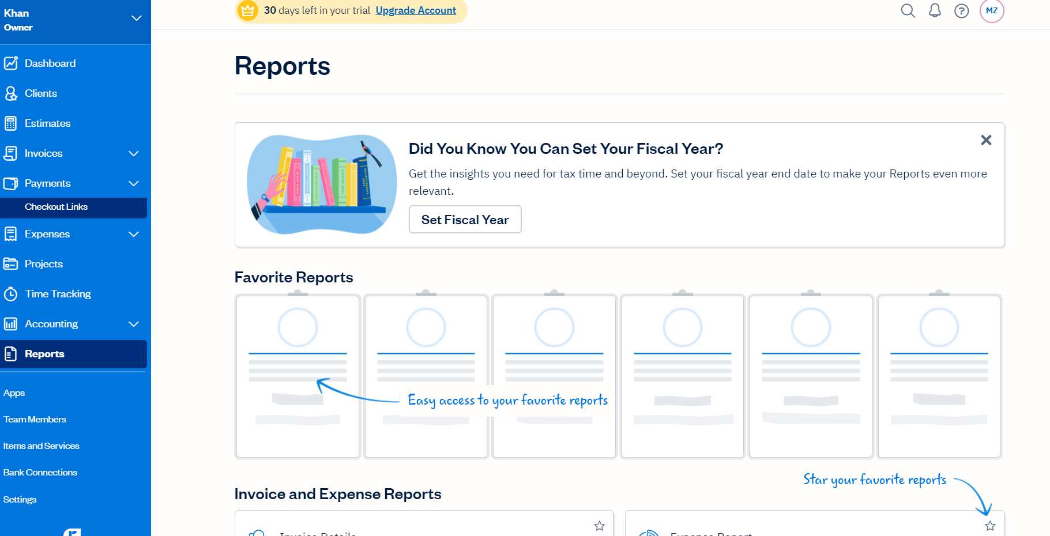Viewport: 1050px width, 536px height.
Task: Star the Expense Report
Action: pyautogui.click(x=989, y=526)
